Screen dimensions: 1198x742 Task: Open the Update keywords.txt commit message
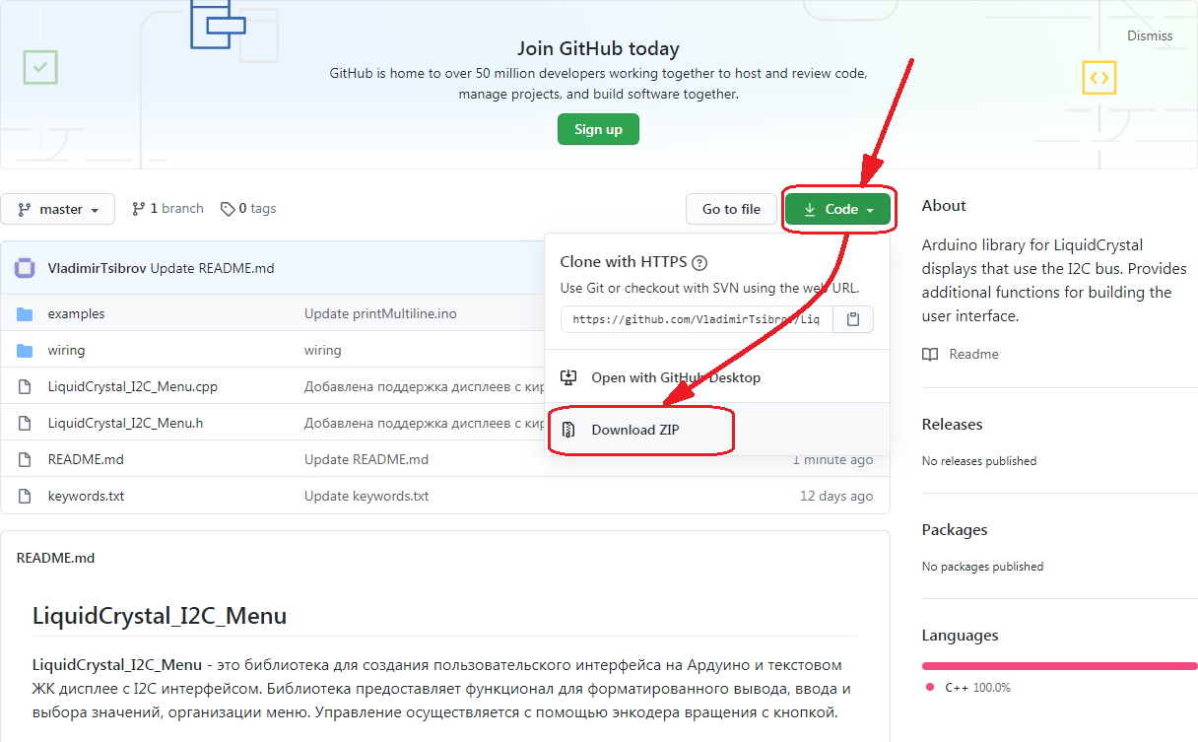coord(366,496)
